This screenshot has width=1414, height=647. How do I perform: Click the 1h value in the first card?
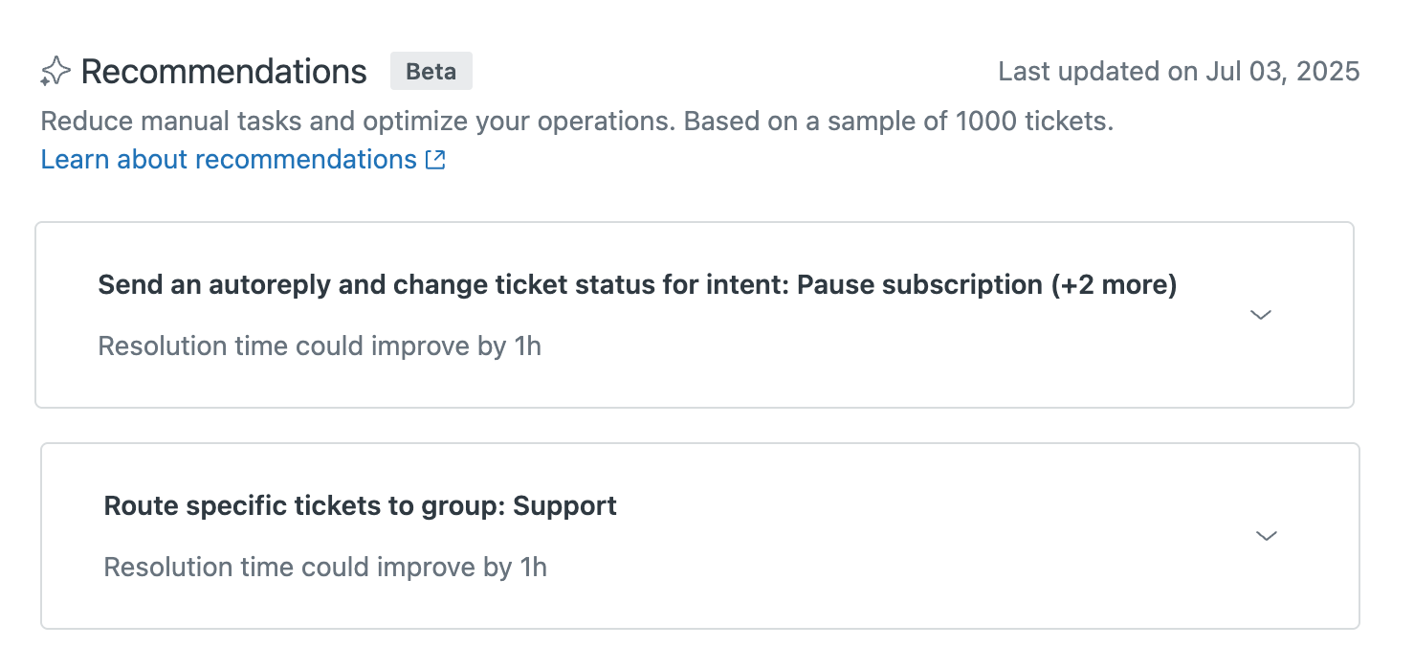[527, 346]
